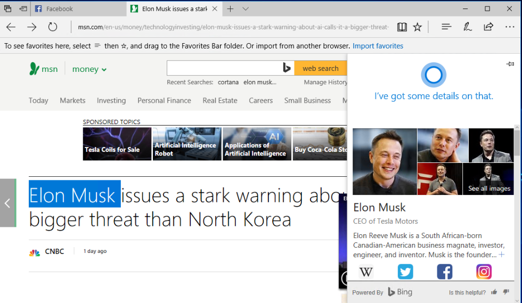Open the Hub menu icon
Viewport: 522px width, 303px height.
pos(446,27)
